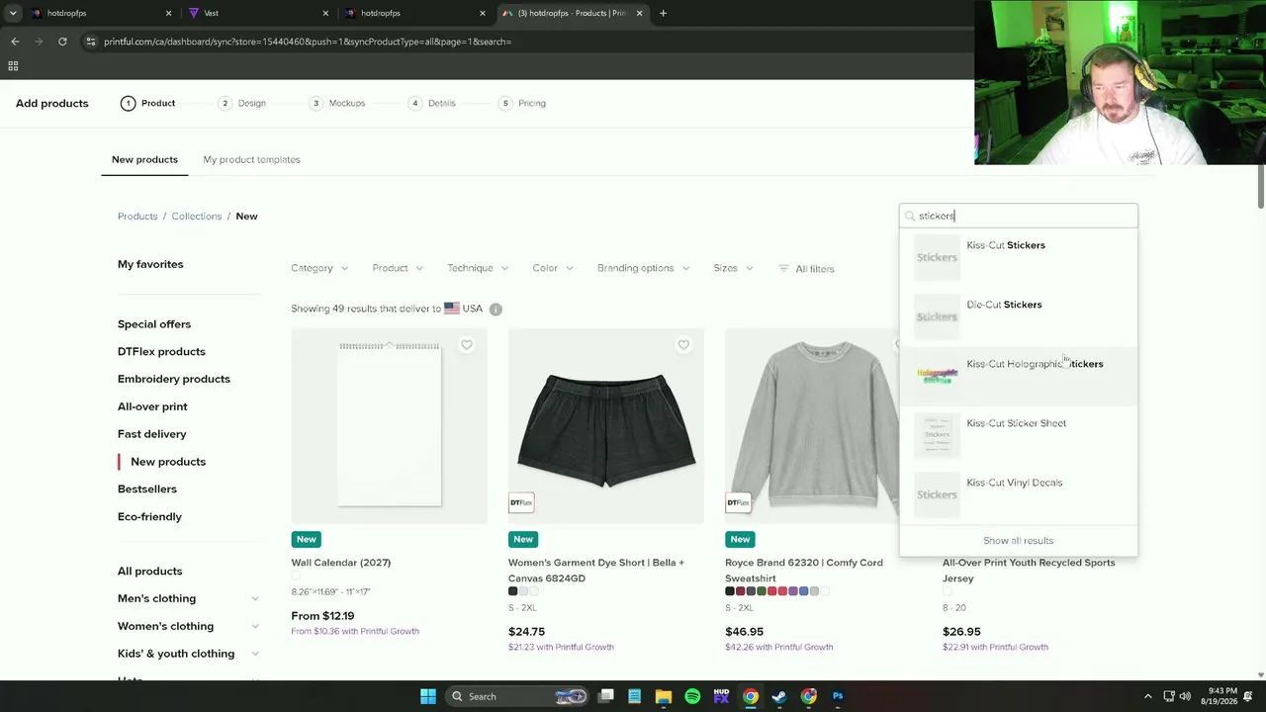Click the All filters sliders icon
This screenshot has width=1266, height=712.
pyautogui.click(x=783, y=269)
